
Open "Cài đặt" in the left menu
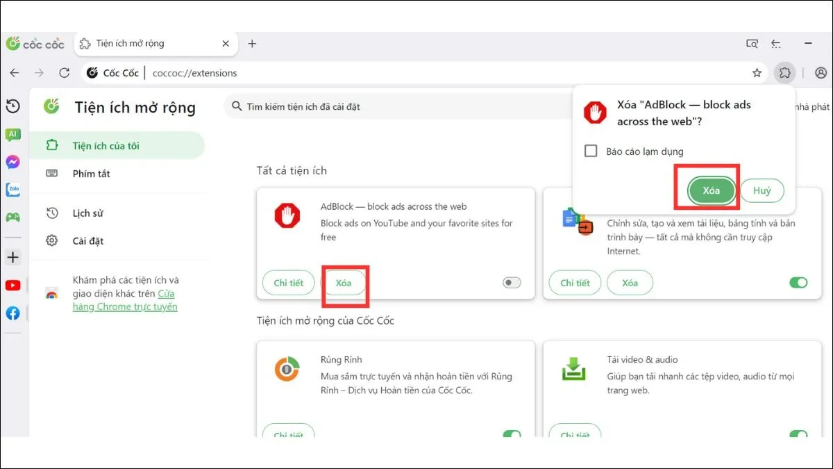click(x=87, y=241)
